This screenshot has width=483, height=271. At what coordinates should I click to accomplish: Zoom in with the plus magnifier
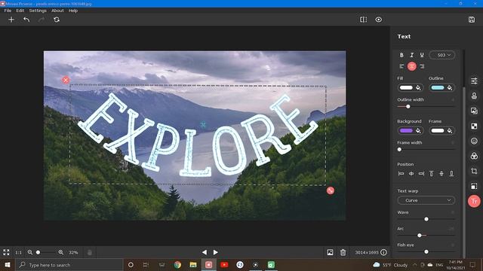coord(60,252)
